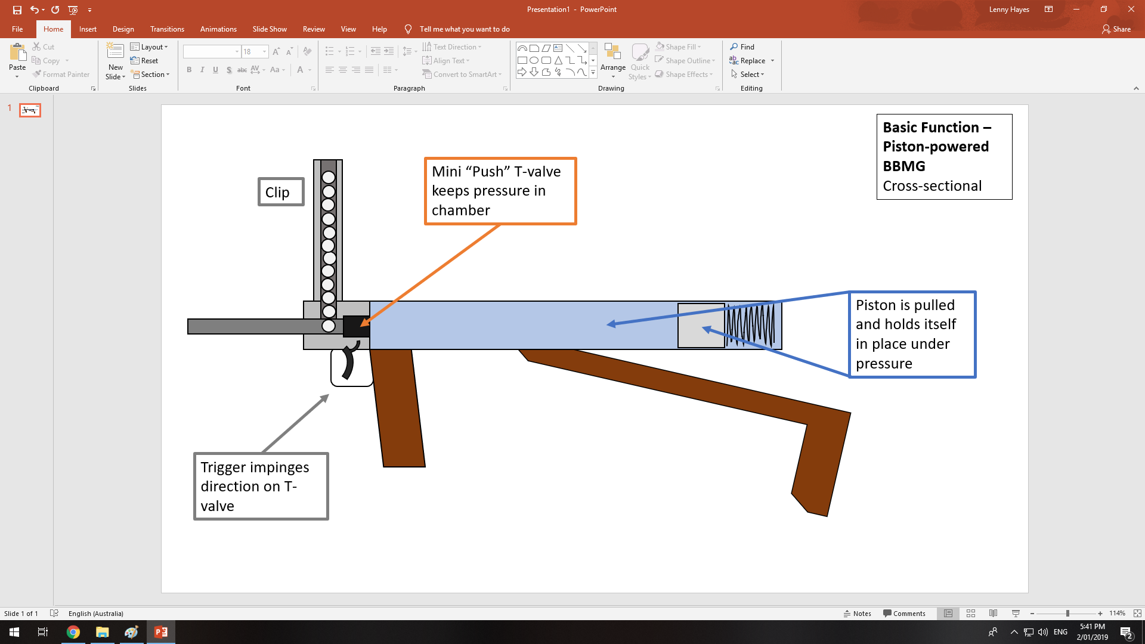The width and height of the screenshot is (1145, 644).
Task: Toggle the Notes pane
Action: point(857,613)
